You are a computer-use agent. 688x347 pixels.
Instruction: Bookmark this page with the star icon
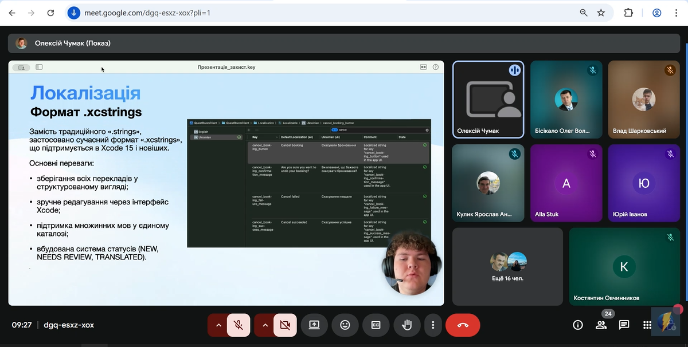pos(601,13)
